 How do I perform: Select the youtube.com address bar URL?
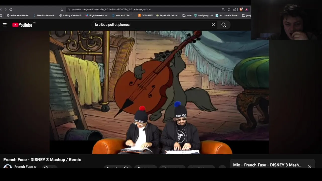click(x=112, y=9)
